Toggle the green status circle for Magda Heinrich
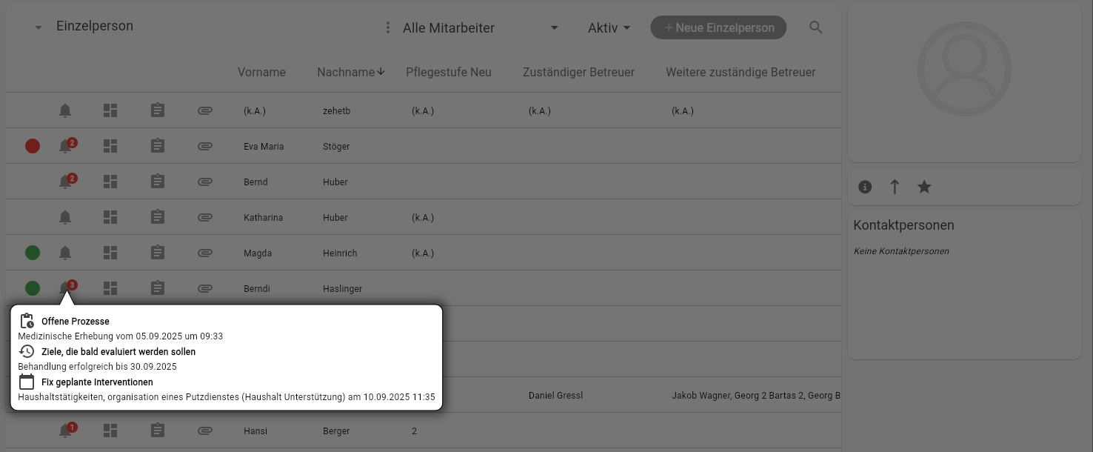 (33, 252)
